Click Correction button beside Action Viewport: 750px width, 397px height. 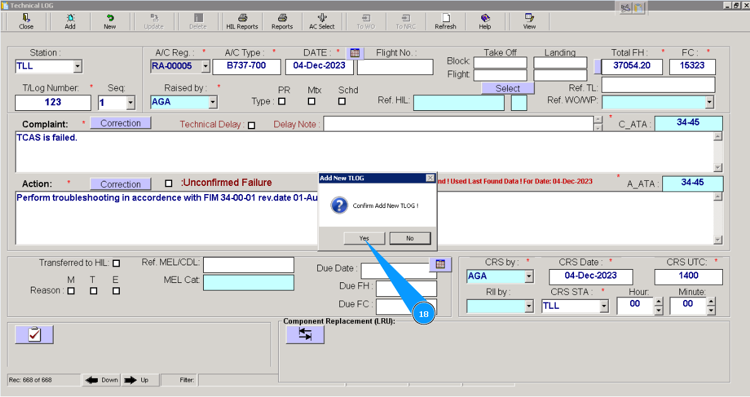[x=120, y=184]
